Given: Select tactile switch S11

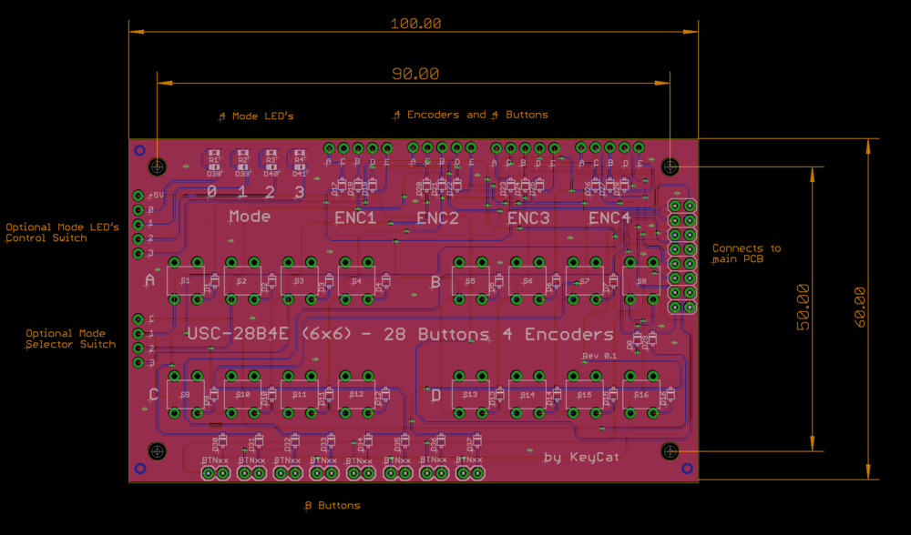Looking at the screenshot, I should [x=299, y=395].
